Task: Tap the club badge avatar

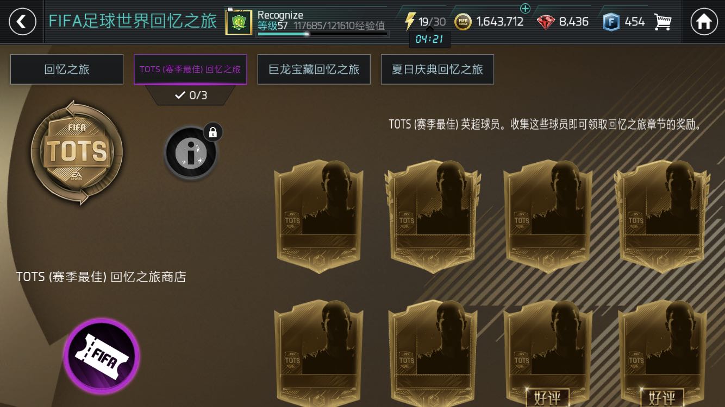Action: coord(239,22)
